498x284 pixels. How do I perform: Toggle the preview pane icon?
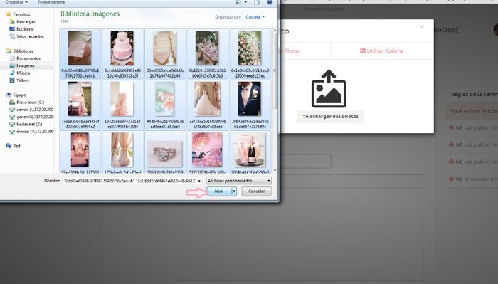[x=257, y=2]
